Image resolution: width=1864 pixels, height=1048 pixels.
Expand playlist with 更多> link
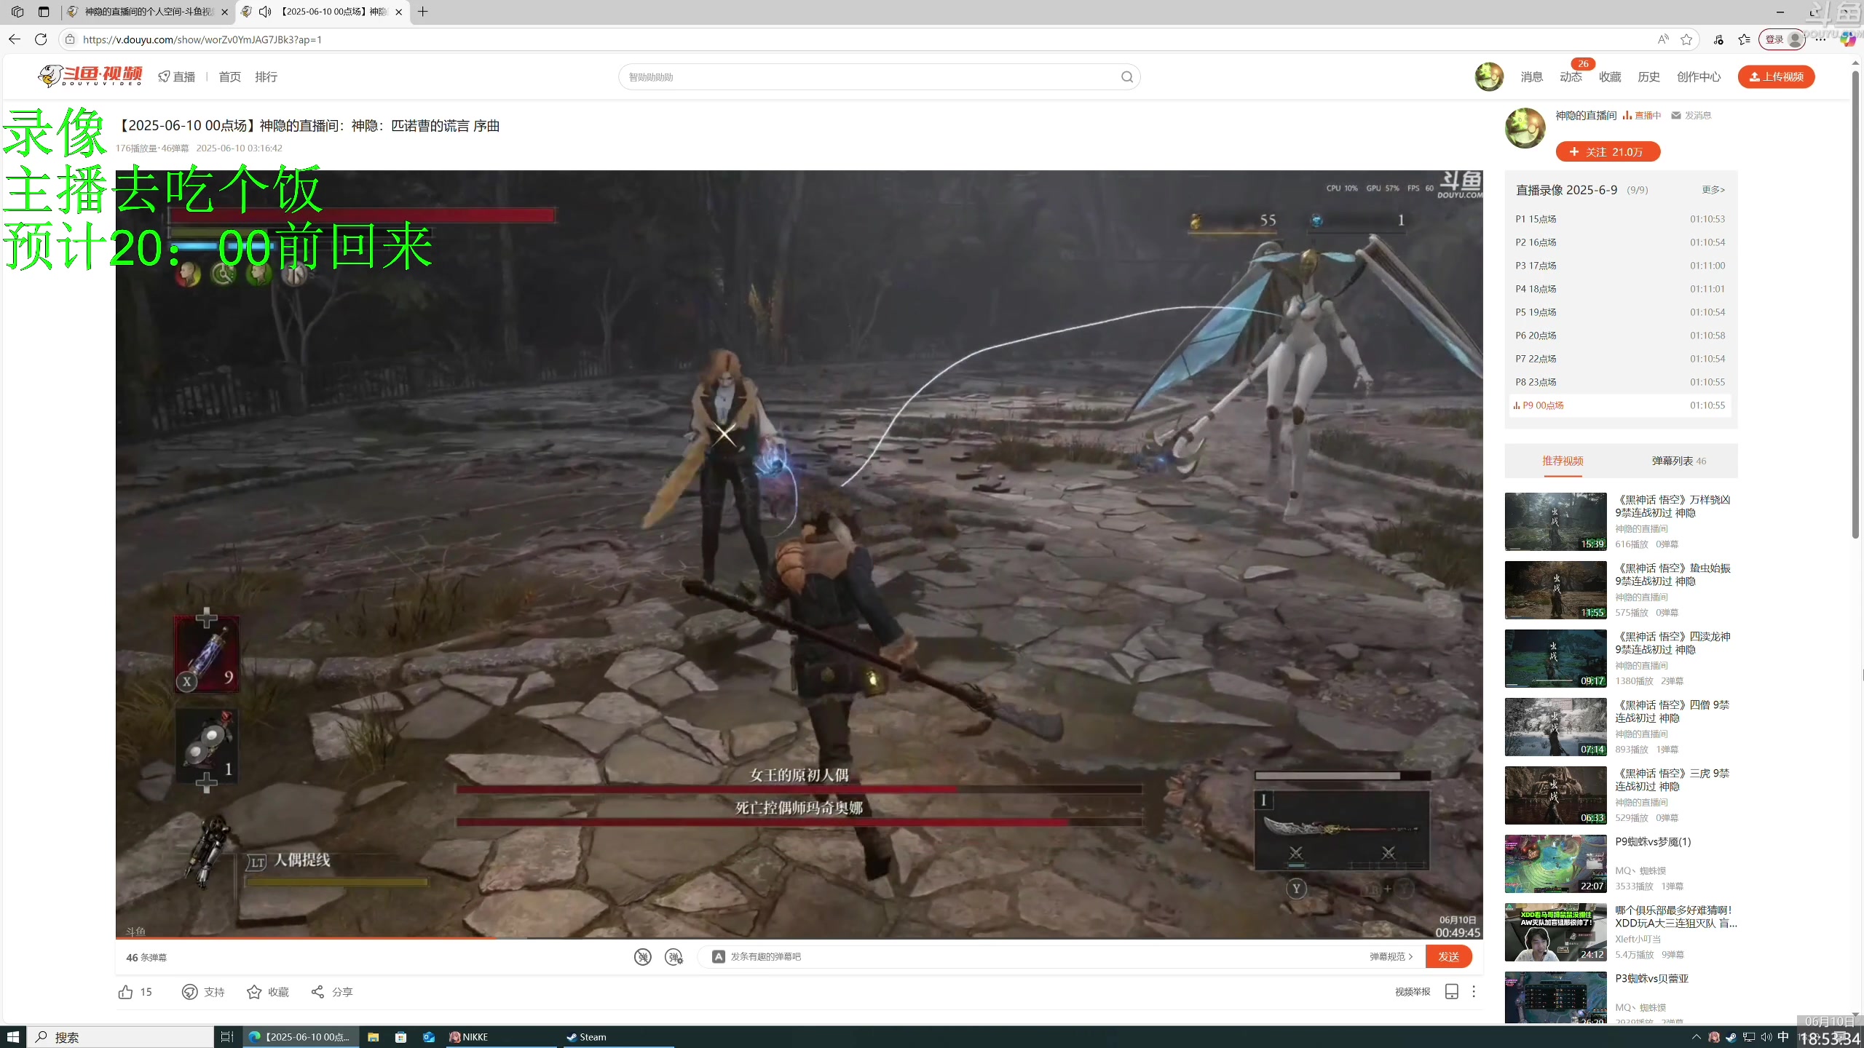pos(1713,190)
